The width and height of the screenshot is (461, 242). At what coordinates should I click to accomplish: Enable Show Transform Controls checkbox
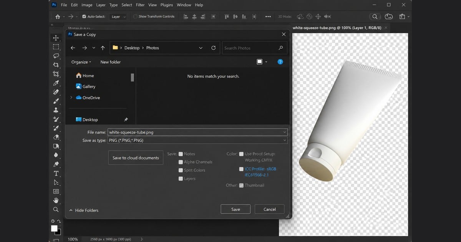[x=135, y=17]
